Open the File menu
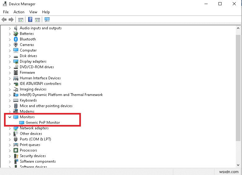The height and width of the screenshot is (175, 242). [x=6, y=12]
